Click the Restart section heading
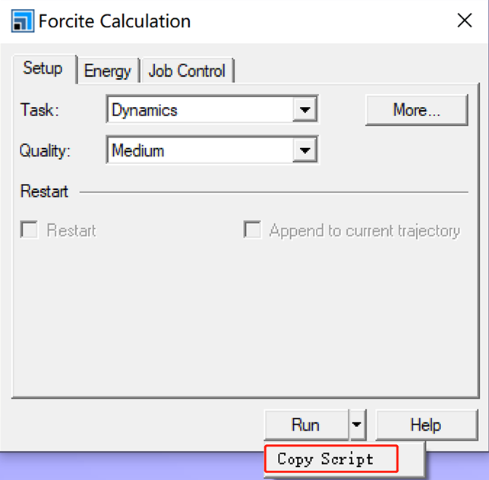The image size is (489, 480). tap(44, 191)
